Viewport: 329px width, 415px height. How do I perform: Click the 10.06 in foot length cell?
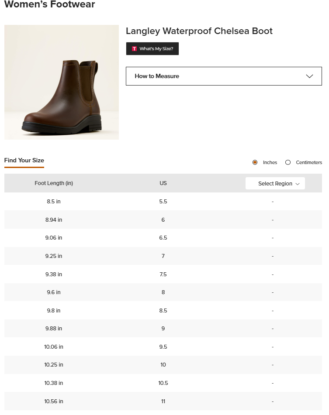[x=54, y=347]
